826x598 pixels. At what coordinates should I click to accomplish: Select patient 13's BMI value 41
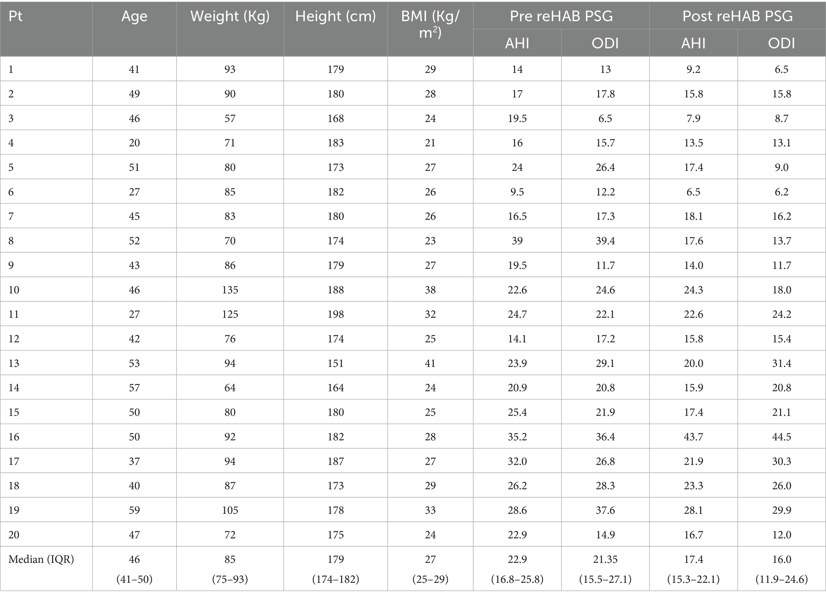pyautogui.click(x=430, y=363)
